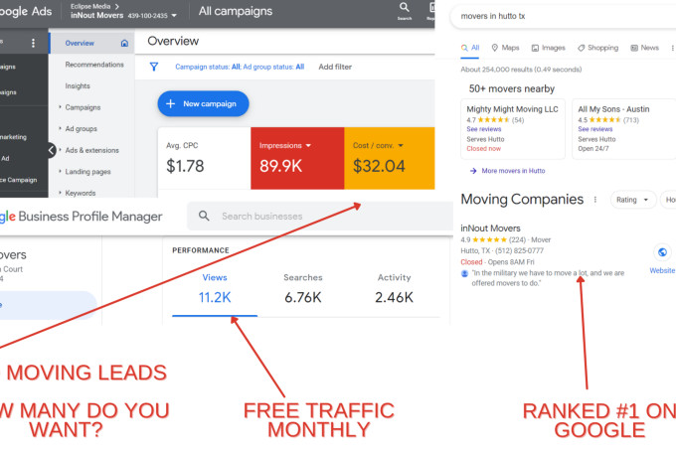Open three-dot menu beside Moving Companies
This screenshot has height=456, width=676.
[x=595, y=199]
